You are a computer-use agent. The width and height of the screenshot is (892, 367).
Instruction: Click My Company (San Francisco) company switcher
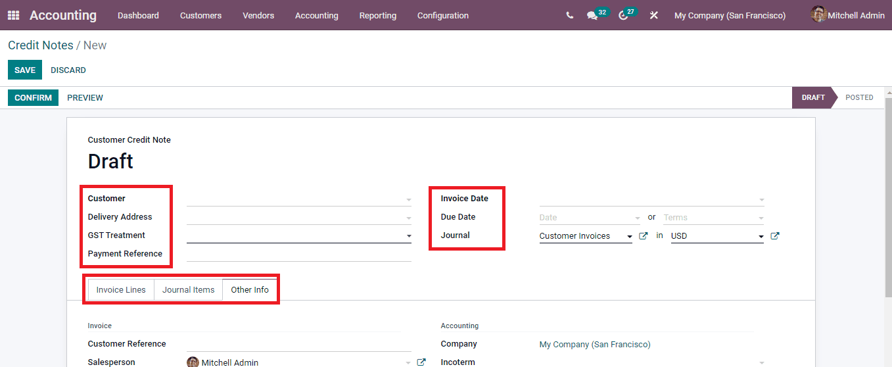(x=730, y=15)
